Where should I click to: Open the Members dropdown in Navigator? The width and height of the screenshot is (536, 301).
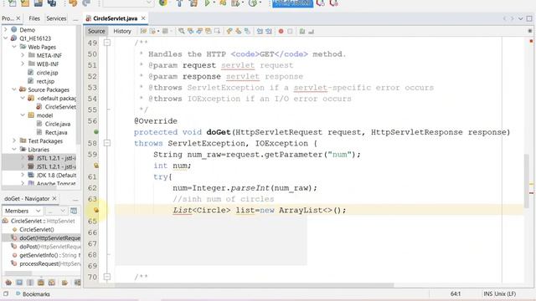(23, 211)
